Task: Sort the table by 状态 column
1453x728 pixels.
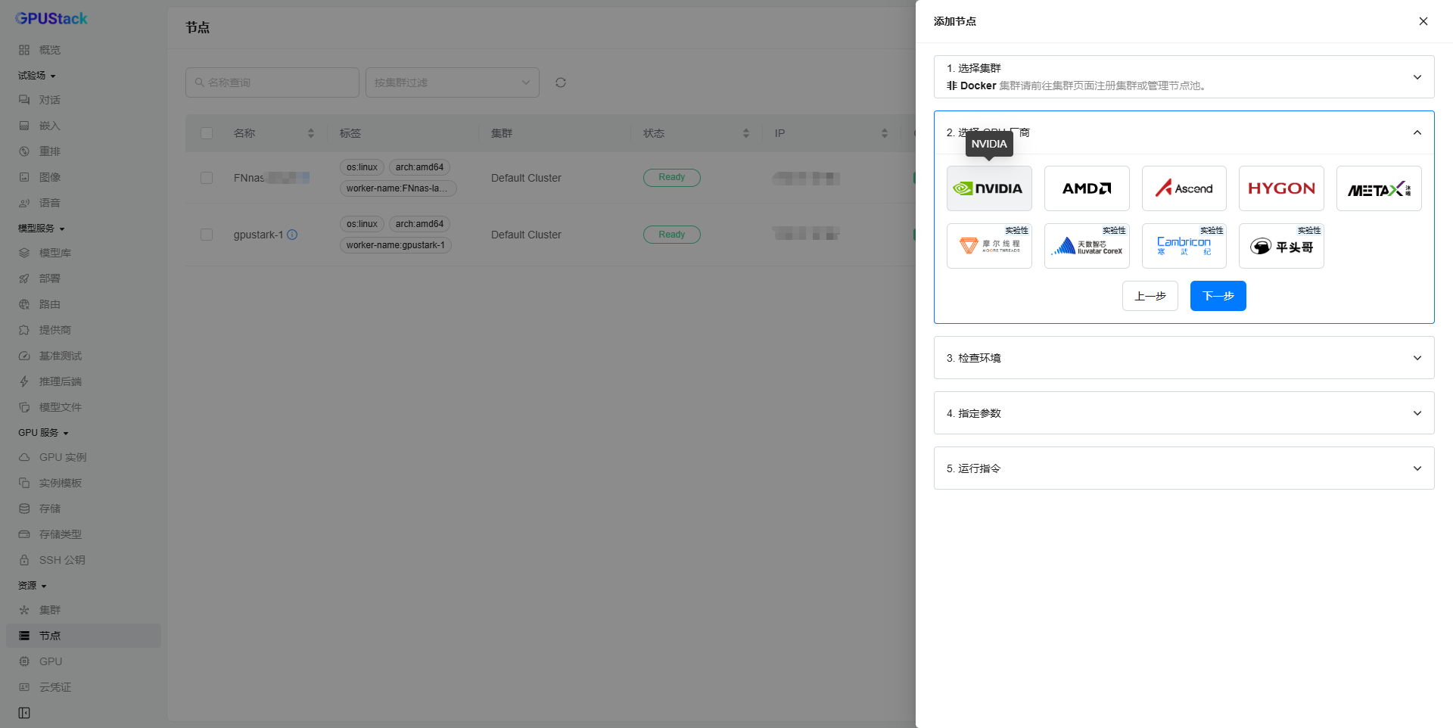Action: (746, 133)
